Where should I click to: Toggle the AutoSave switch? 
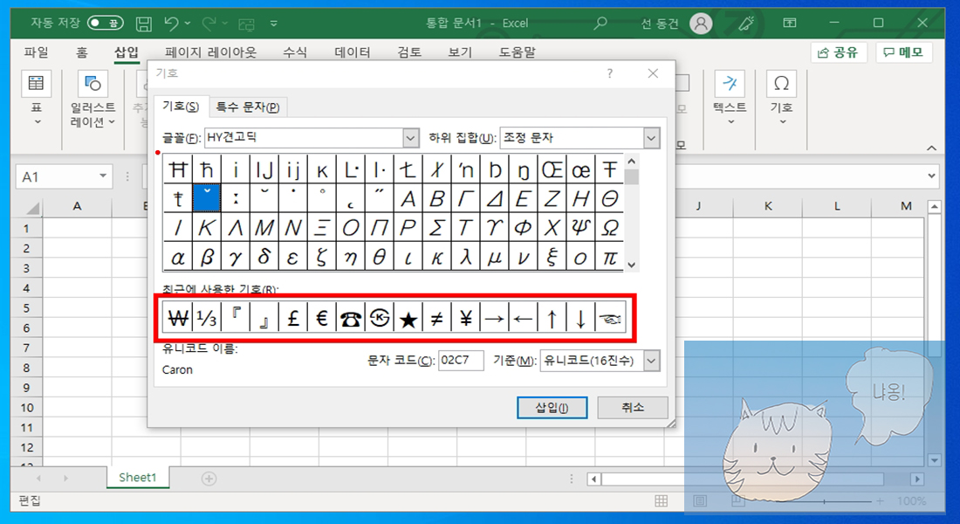pyautogui.click(x=106, y=24)
